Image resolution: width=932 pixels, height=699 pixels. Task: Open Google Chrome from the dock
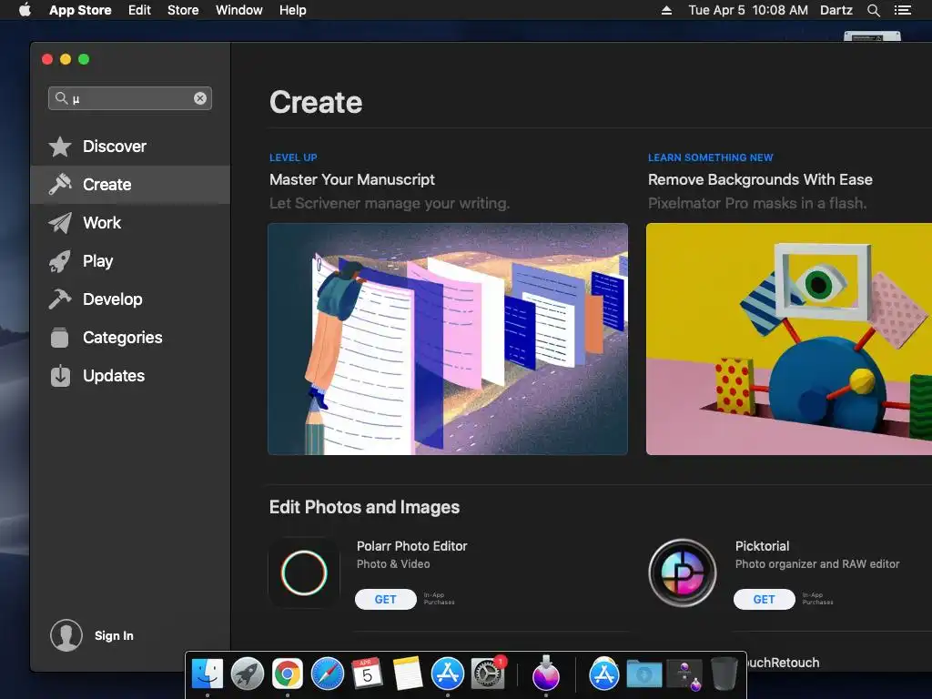click(x=288, y=674)
